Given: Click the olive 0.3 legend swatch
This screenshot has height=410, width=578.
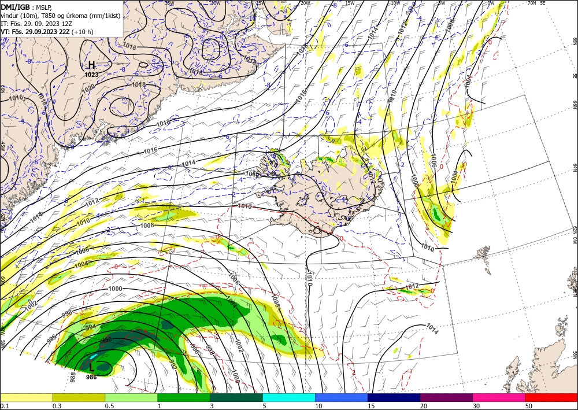Looking at the screenshot, I should coord(79,397).
